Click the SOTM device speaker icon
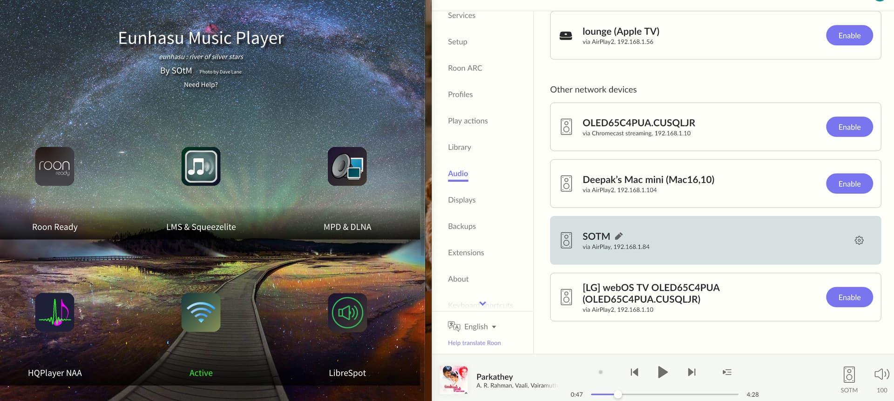 [x=566, y=240]
